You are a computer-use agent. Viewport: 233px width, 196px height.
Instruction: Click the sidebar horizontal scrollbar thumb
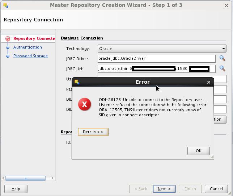pos(26,178)
